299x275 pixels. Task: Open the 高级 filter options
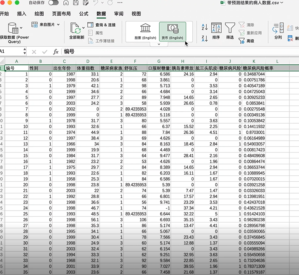click(246, 41)
